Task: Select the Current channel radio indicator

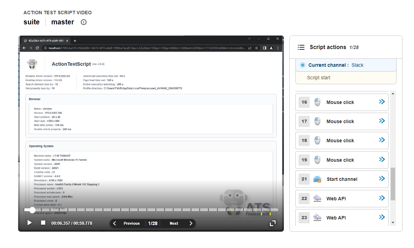Action: click(303, 65)
